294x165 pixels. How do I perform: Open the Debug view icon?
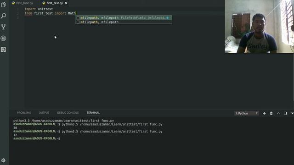point(3,38)
